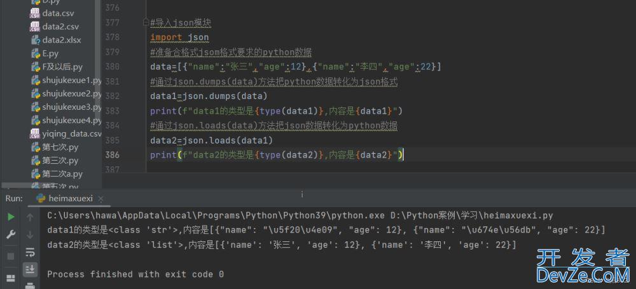Screen dimensions: 636x289
Task: Click the 'data=[{"name":"张三"...' assignment line
Action: coord(295,67)
